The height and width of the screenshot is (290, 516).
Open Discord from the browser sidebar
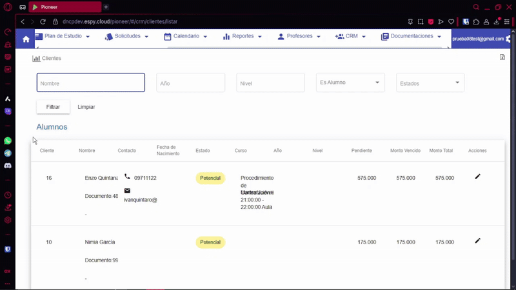tap(8, 166)
